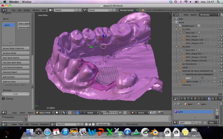Click the Thickness 1.12 slider field

coord(16,94)
